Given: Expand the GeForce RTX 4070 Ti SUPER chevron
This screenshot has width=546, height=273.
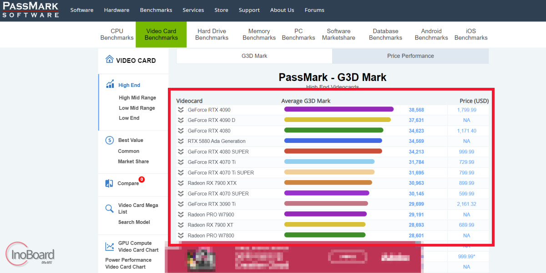Looking at the screenshot, I should [x=181, y=172].
